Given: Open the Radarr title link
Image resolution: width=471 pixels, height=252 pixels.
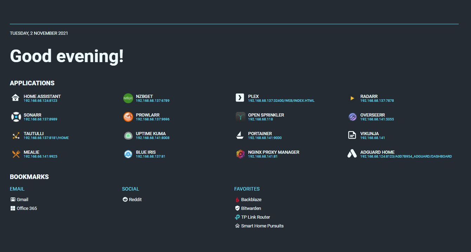Looking at the screenshot, I should coord(369,96).
